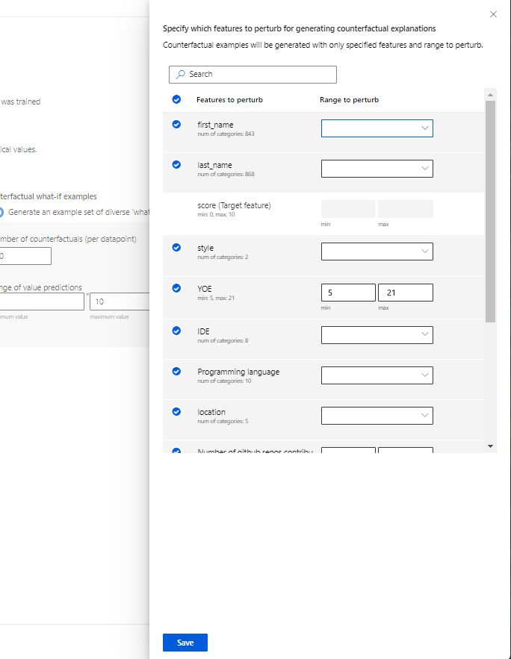
Task: Click the 'Features to perturb' header
Action: click(x=229, y=99)
